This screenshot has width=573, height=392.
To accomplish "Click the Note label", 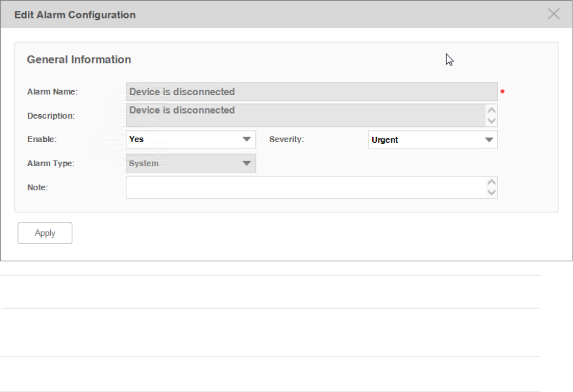I will (37, 188).
